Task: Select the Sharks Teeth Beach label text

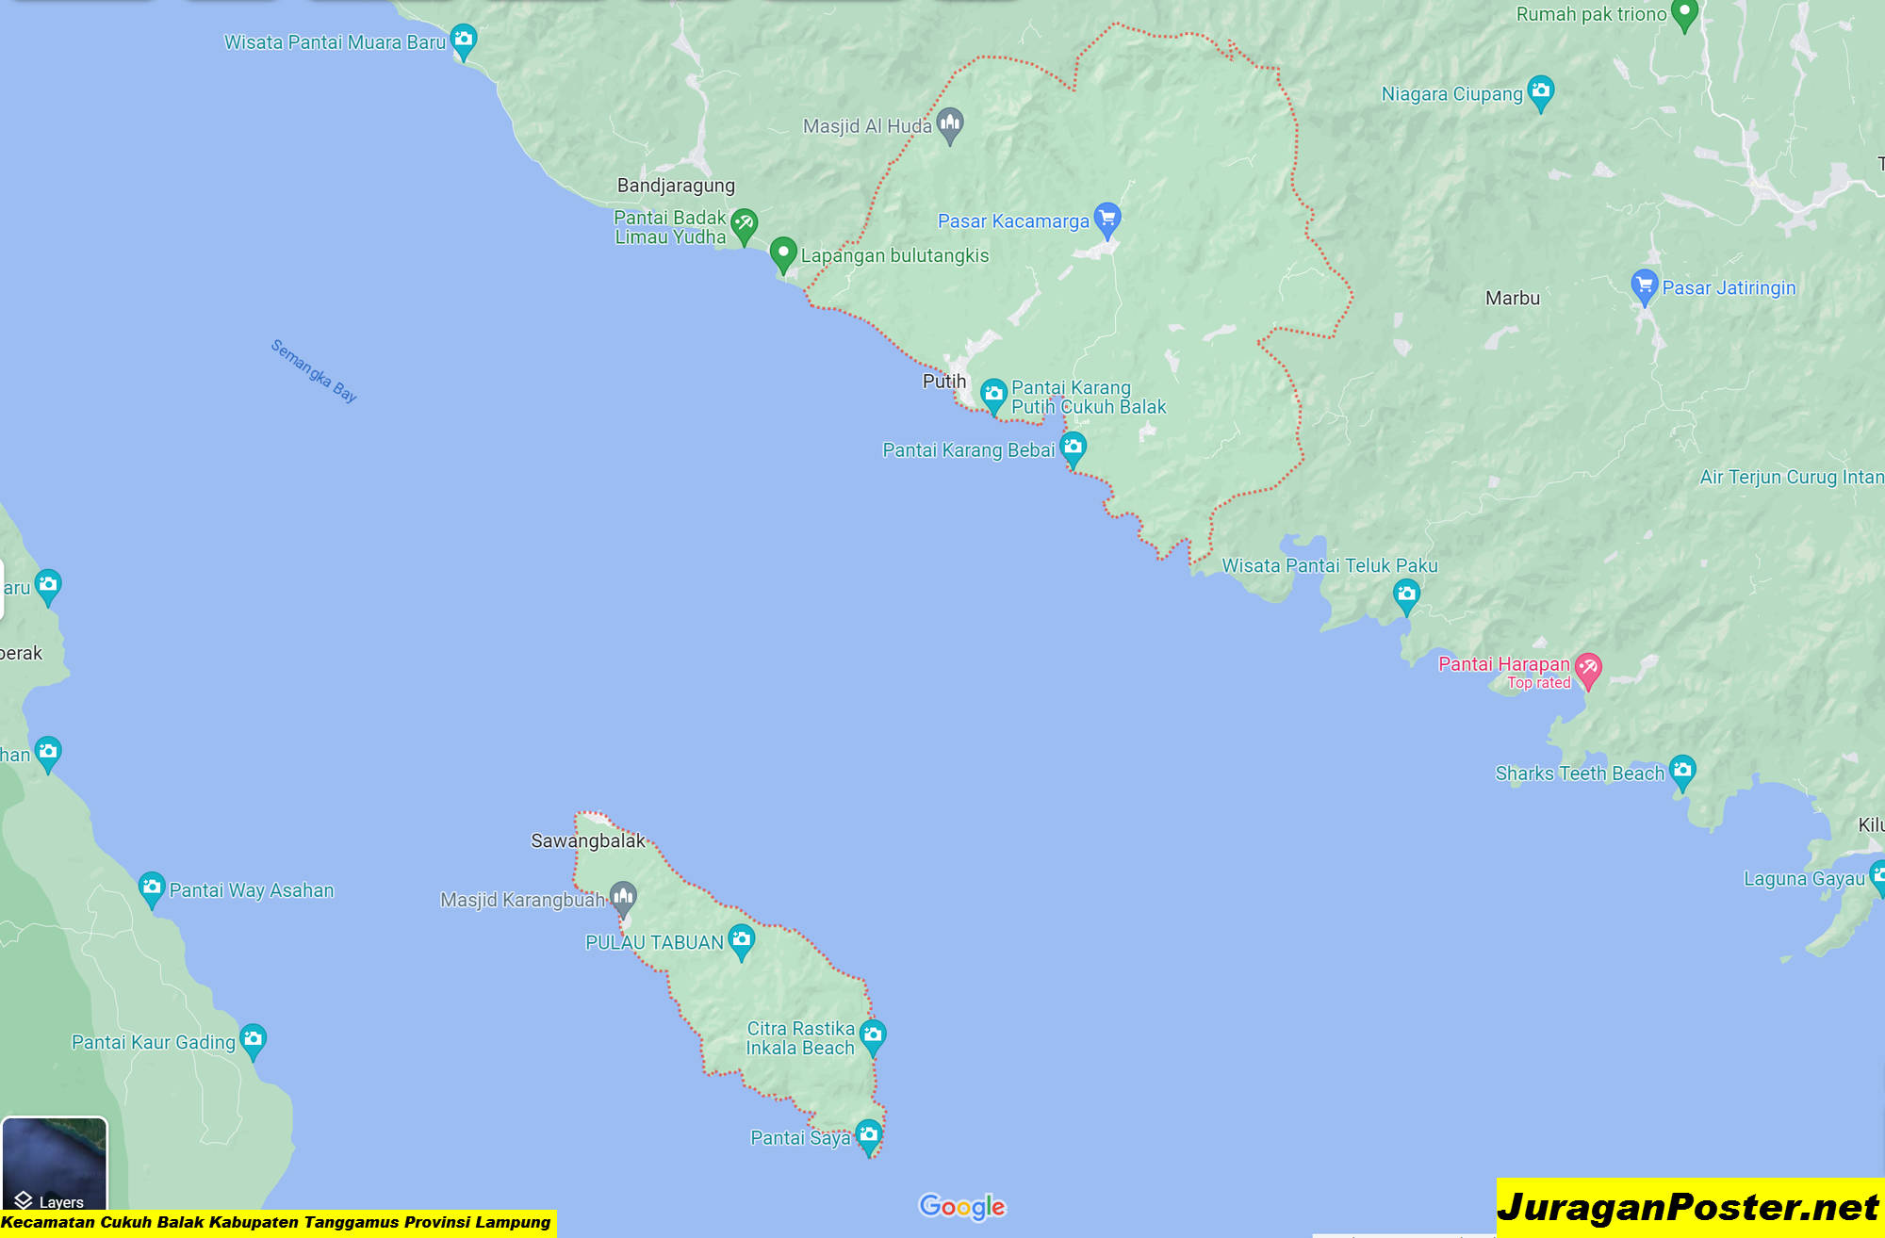Action: tap(1580, 774)
